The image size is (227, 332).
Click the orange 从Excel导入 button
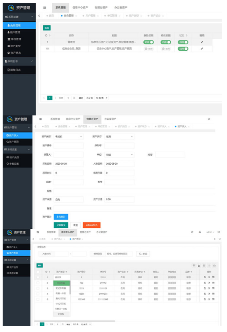[x=91, y=225]
